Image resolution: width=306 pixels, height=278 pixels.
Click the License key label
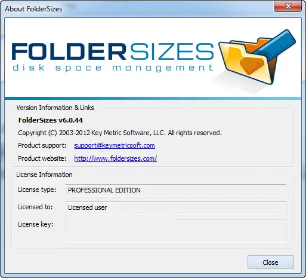point(35,224)
